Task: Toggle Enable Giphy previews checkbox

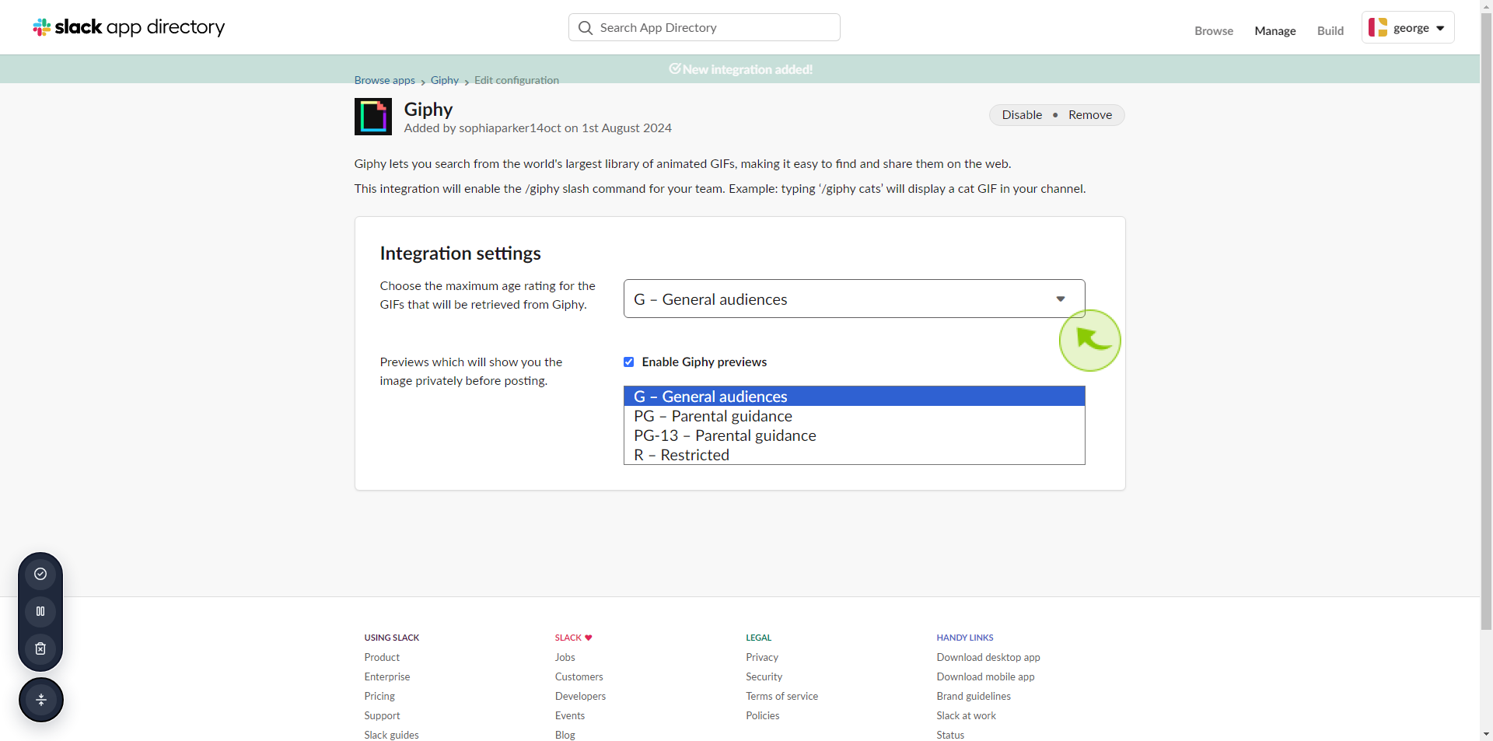Action: tap(629, 362)
